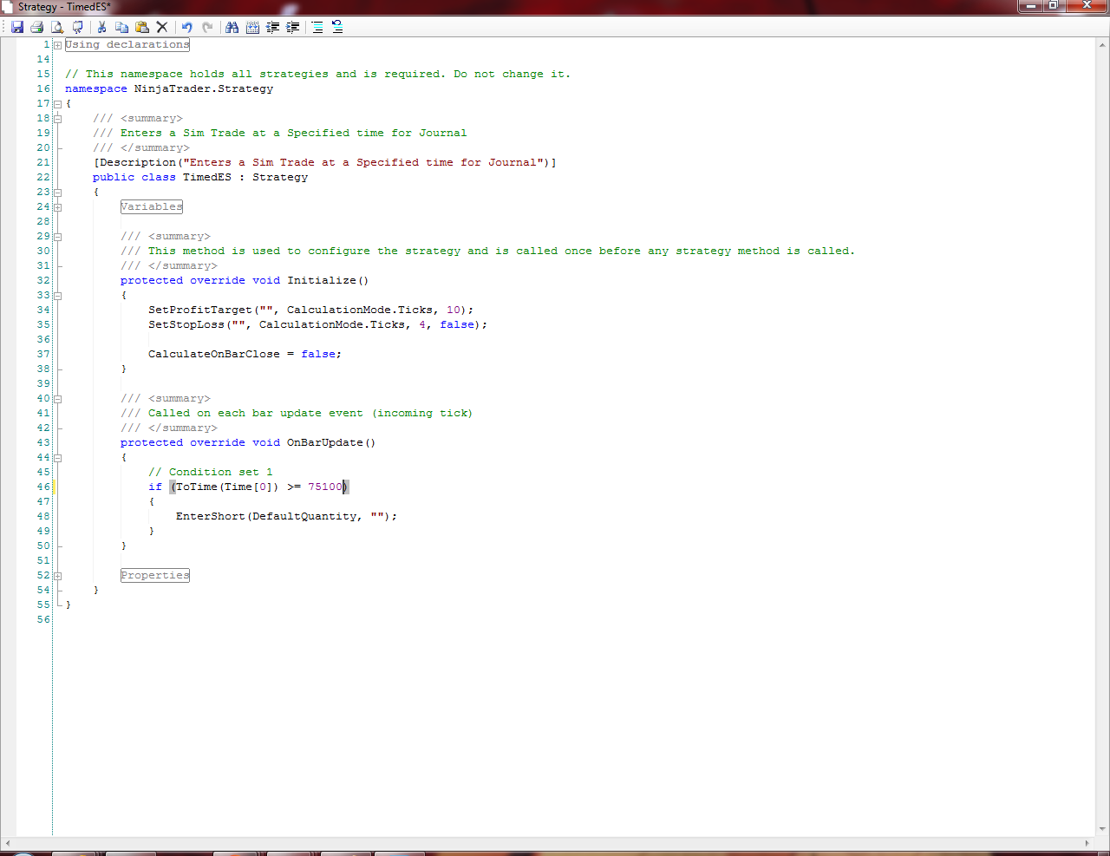Click the value 75100 in the if condition
The image size is (1110, 856).
click(x=325, y=487)
